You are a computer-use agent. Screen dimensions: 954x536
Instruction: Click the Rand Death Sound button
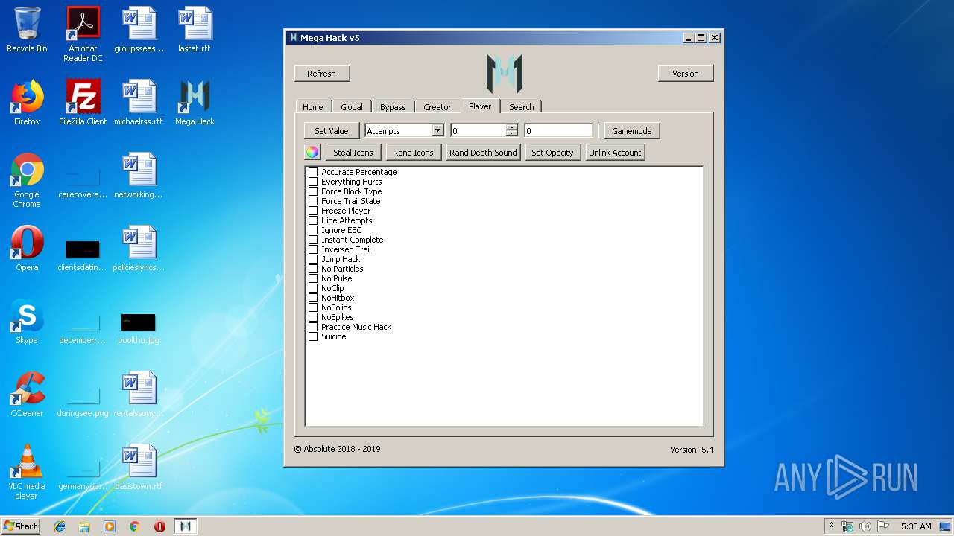pyautogui.click(x=483, y=153)
